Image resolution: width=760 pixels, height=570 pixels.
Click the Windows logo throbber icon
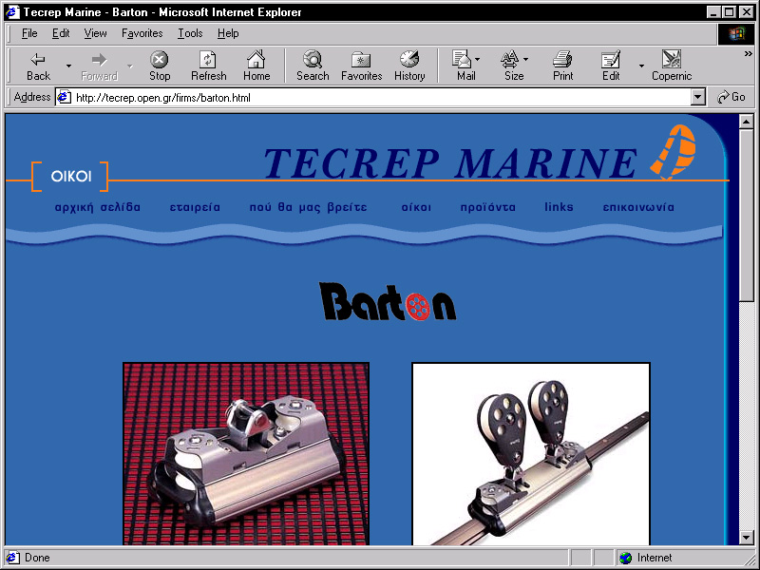tap(735, 33)
